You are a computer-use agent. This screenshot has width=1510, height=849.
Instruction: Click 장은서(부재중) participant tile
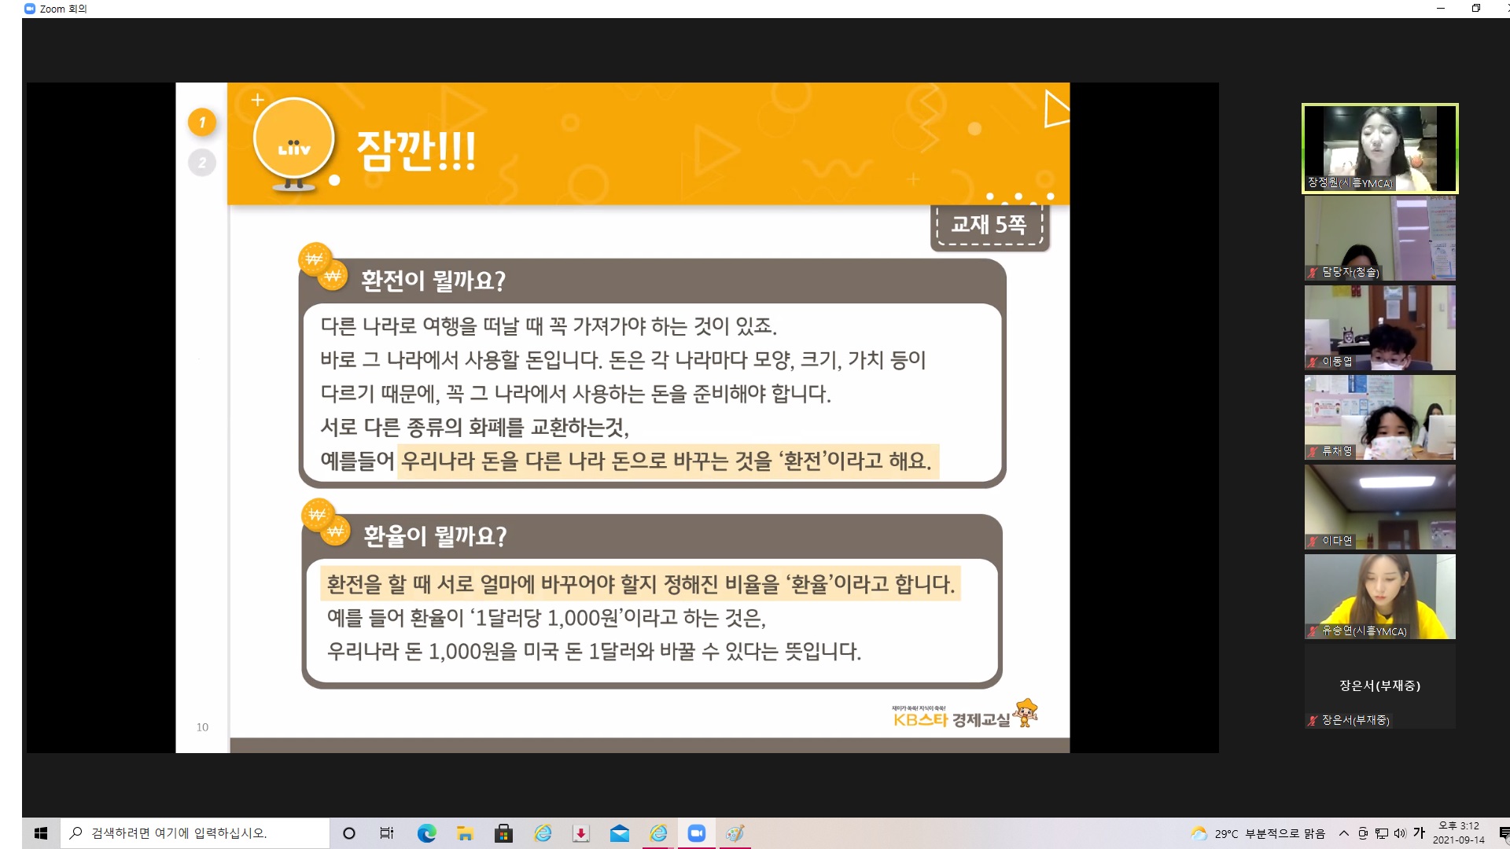[1379, 685]
